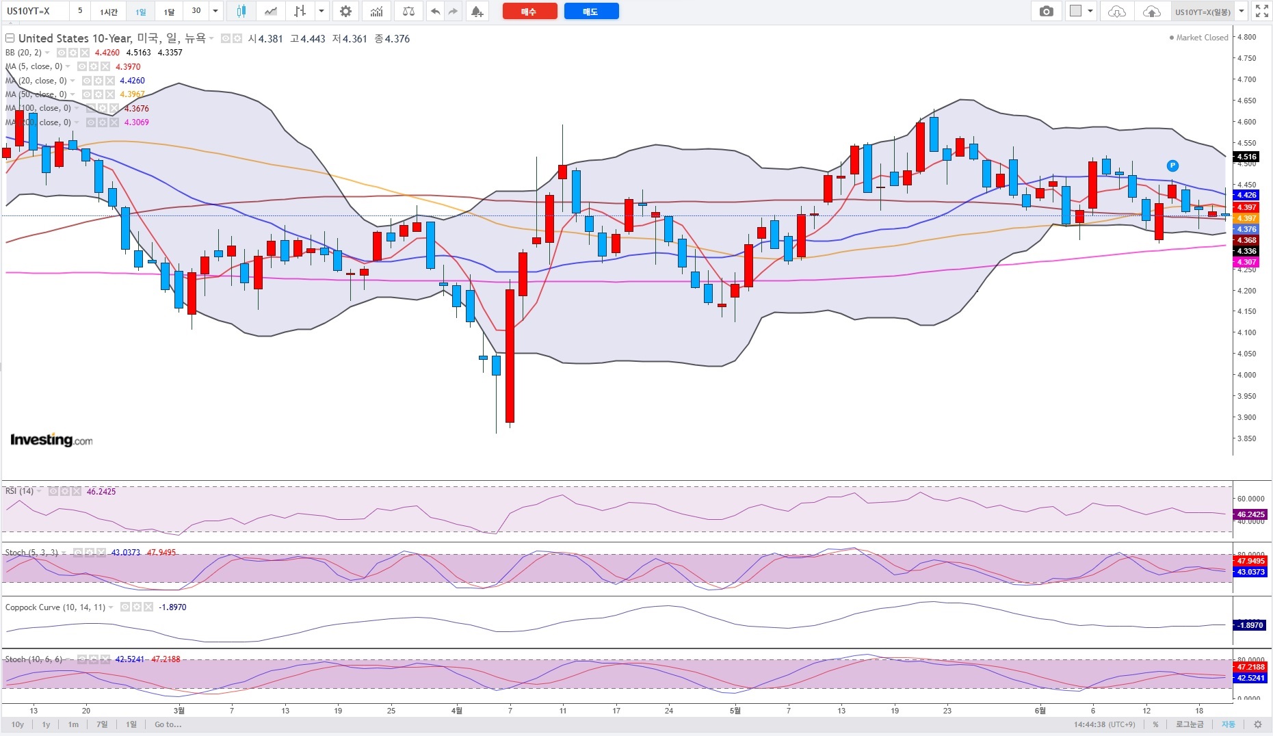Select the 1달 interval
Screen dimensions: 1273x736
(170, 11)
